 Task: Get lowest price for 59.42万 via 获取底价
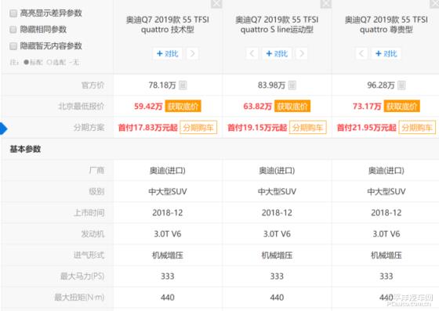point(183,107)
